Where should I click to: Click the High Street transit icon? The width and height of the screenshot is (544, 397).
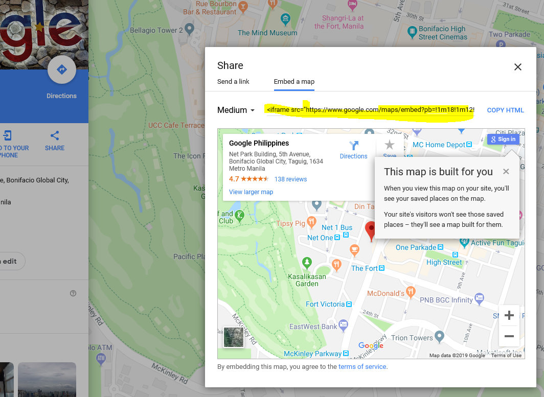tap(455, 255)
